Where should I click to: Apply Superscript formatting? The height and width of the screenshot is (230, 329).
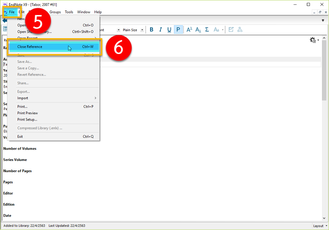tap(189, 30)
